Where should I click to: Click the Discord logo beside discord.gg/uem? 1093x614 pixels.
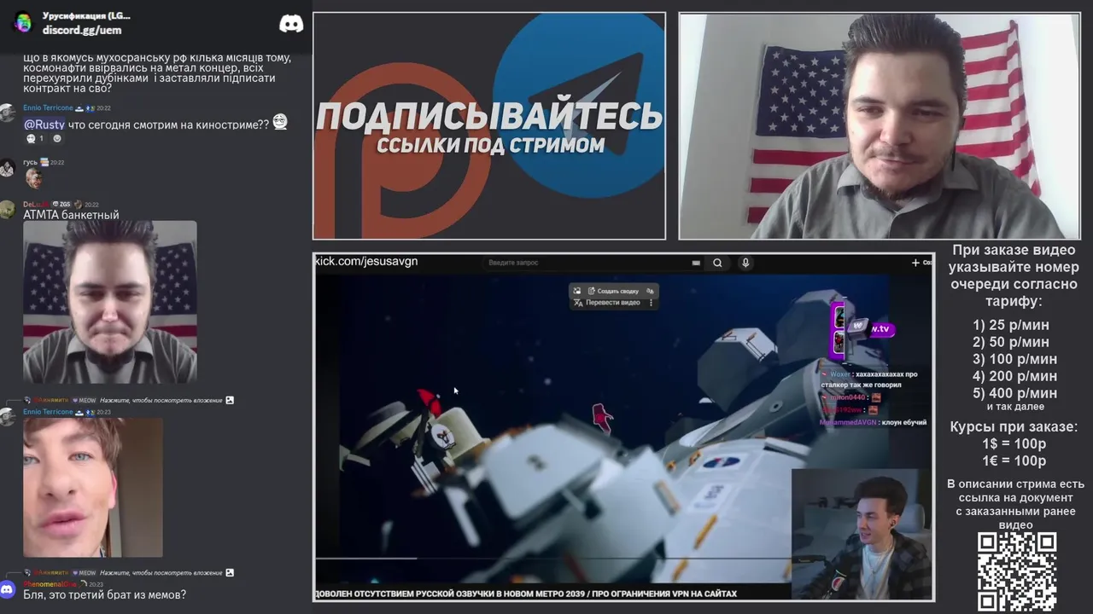click(291, 23)
